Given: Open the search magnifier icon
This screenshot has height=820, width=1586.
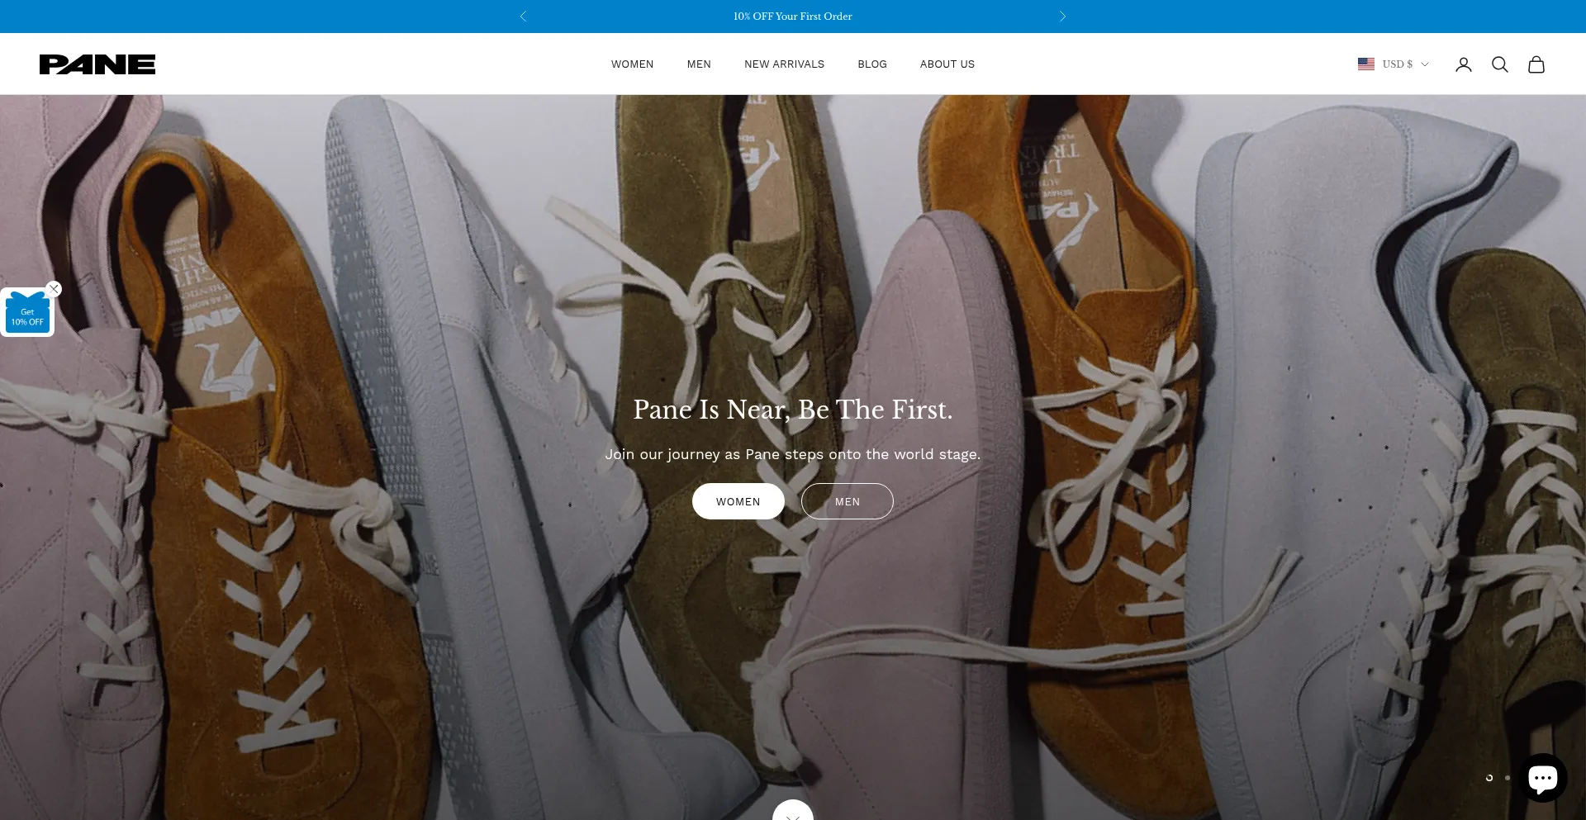Looking at the screenshot, I should click(1499, 64).
